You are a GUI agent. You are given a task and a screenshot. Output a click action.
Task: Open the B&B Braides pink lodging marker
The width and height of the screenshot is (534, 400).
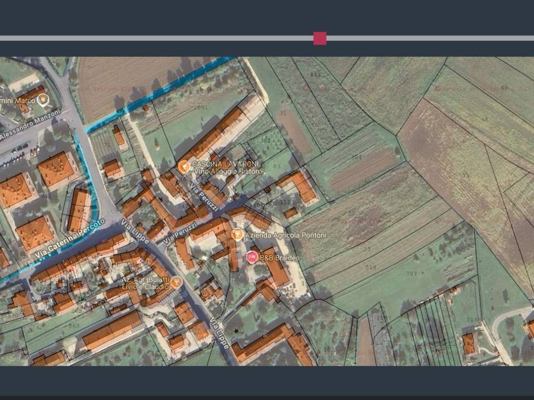[252, 256]
